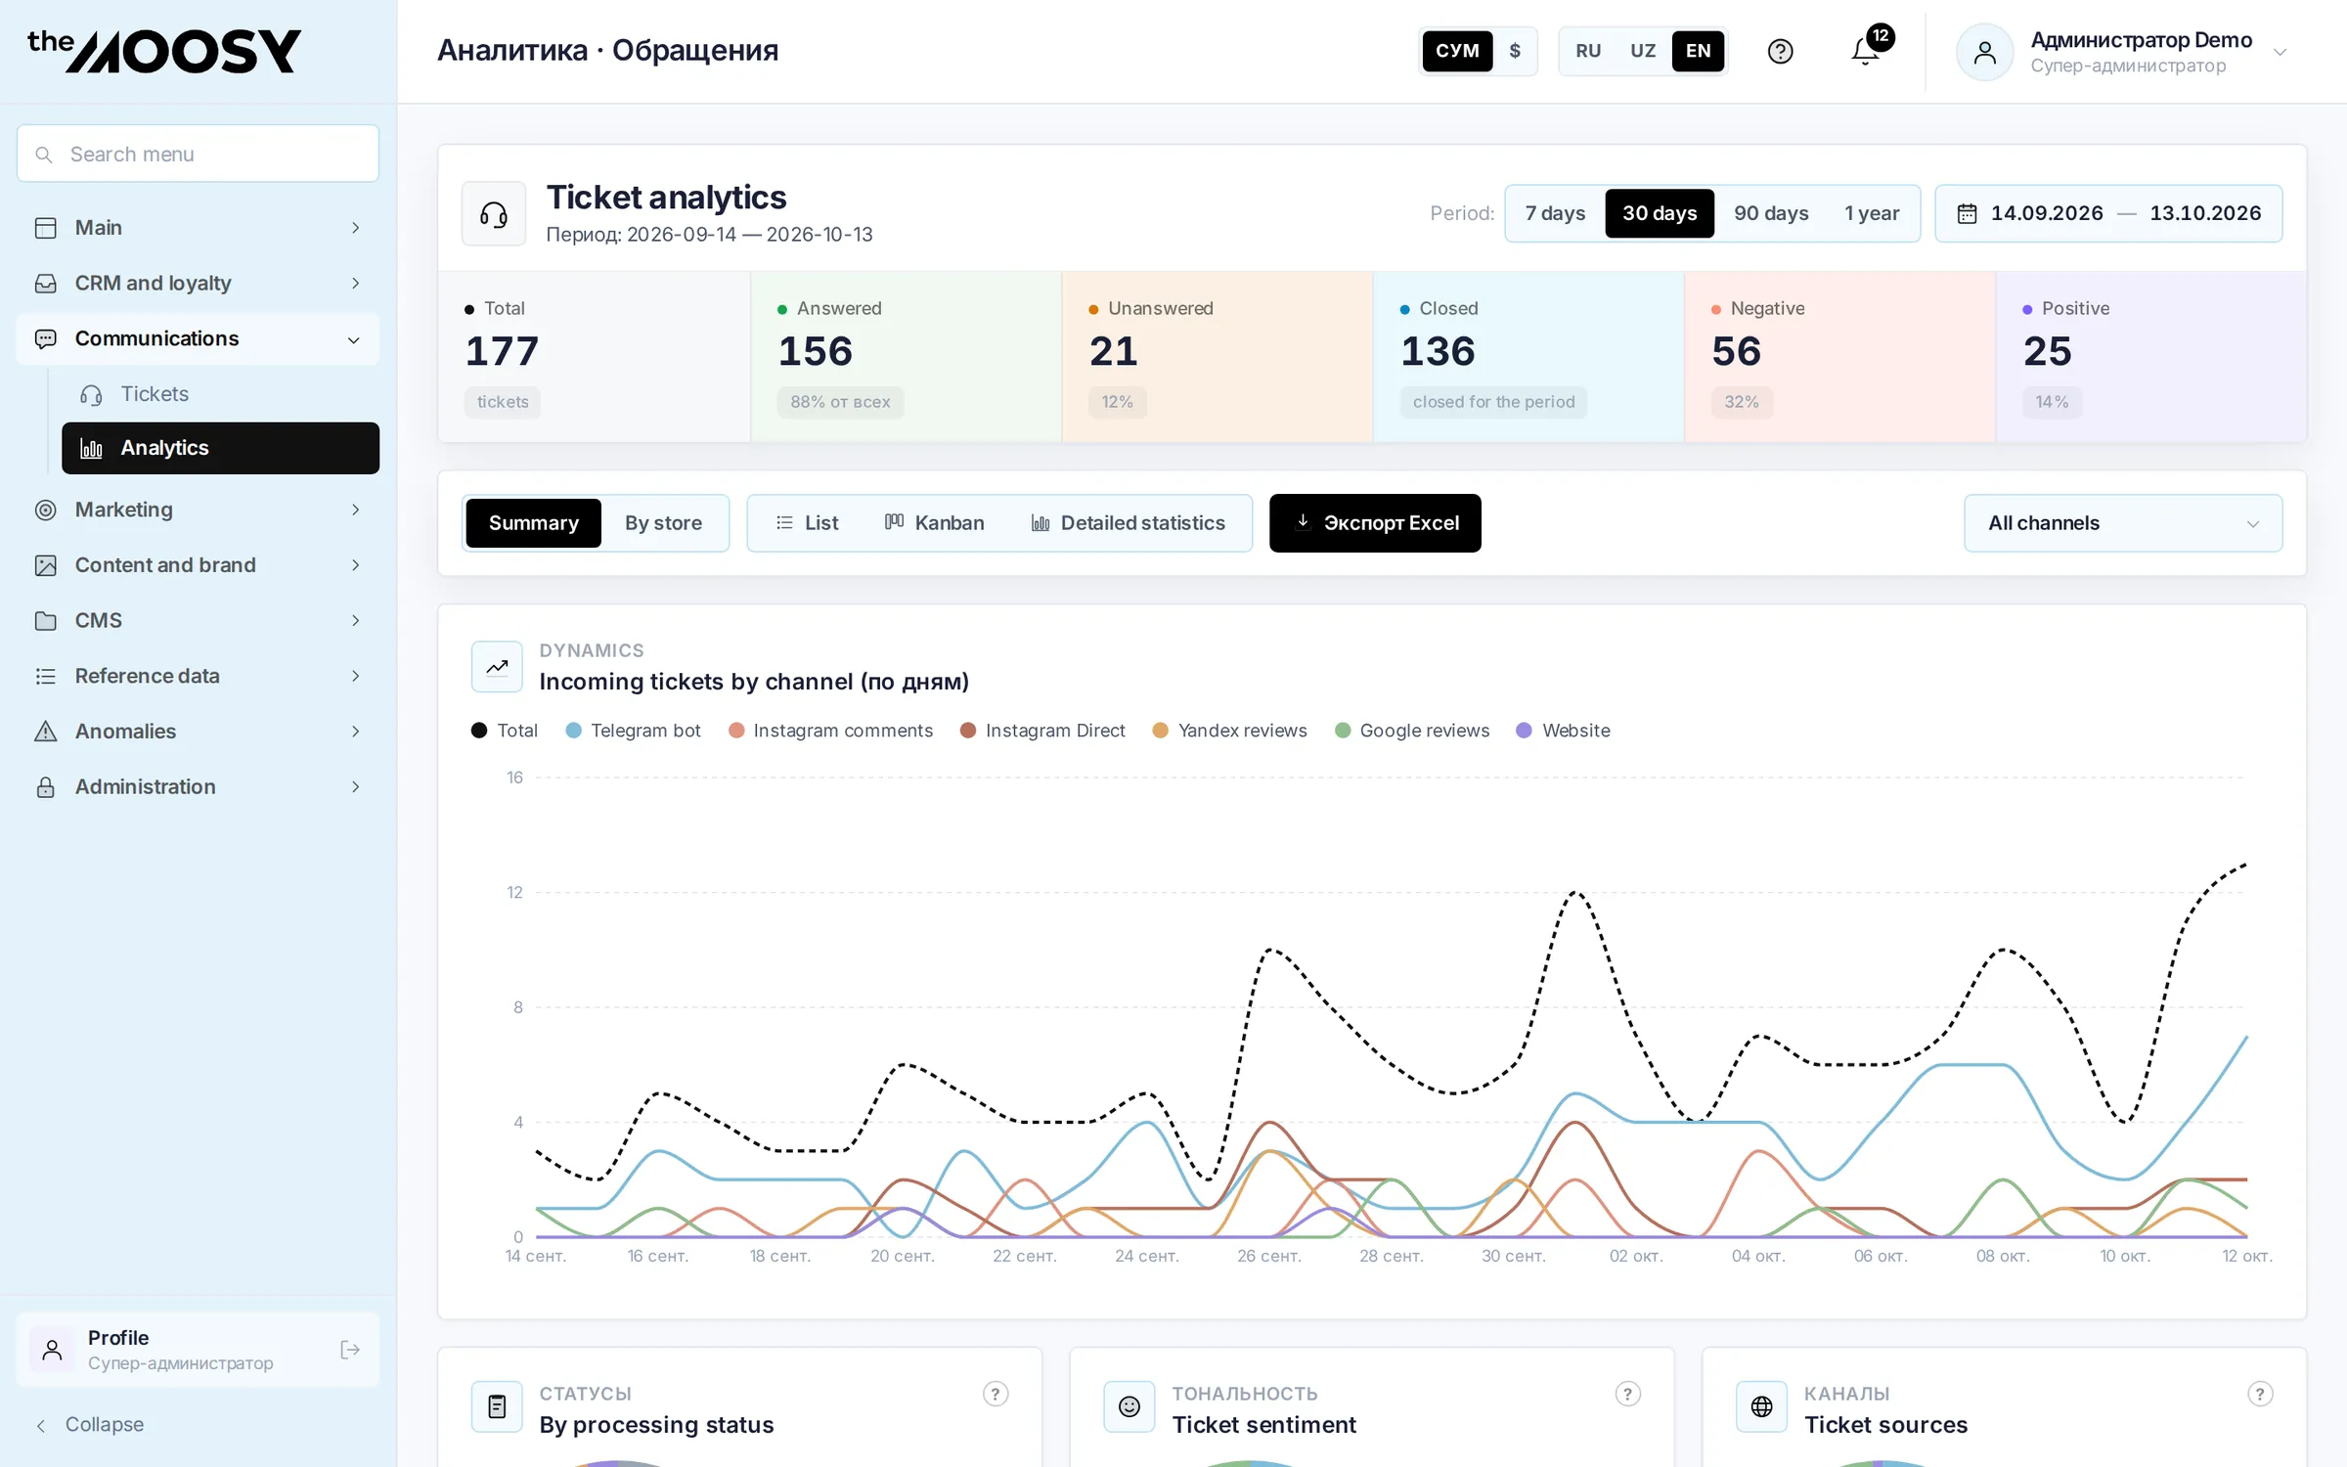Switch to By store tab
2347x1467 pixels.
663,523
